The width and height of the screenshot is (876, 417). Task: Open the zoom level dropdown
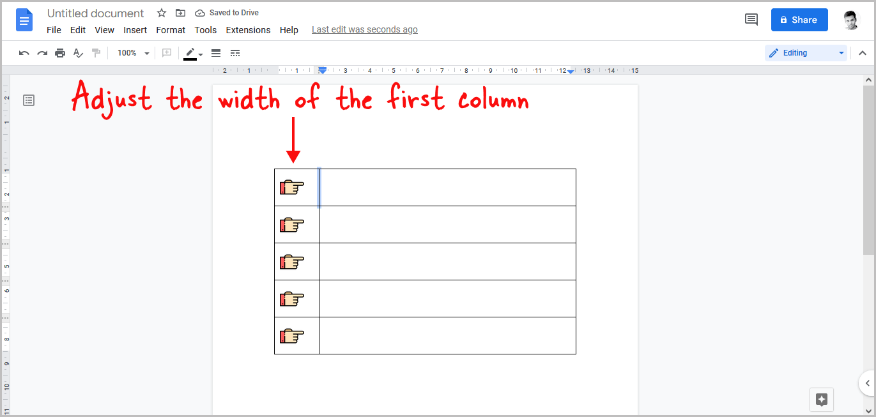click(x=132, y=53)
